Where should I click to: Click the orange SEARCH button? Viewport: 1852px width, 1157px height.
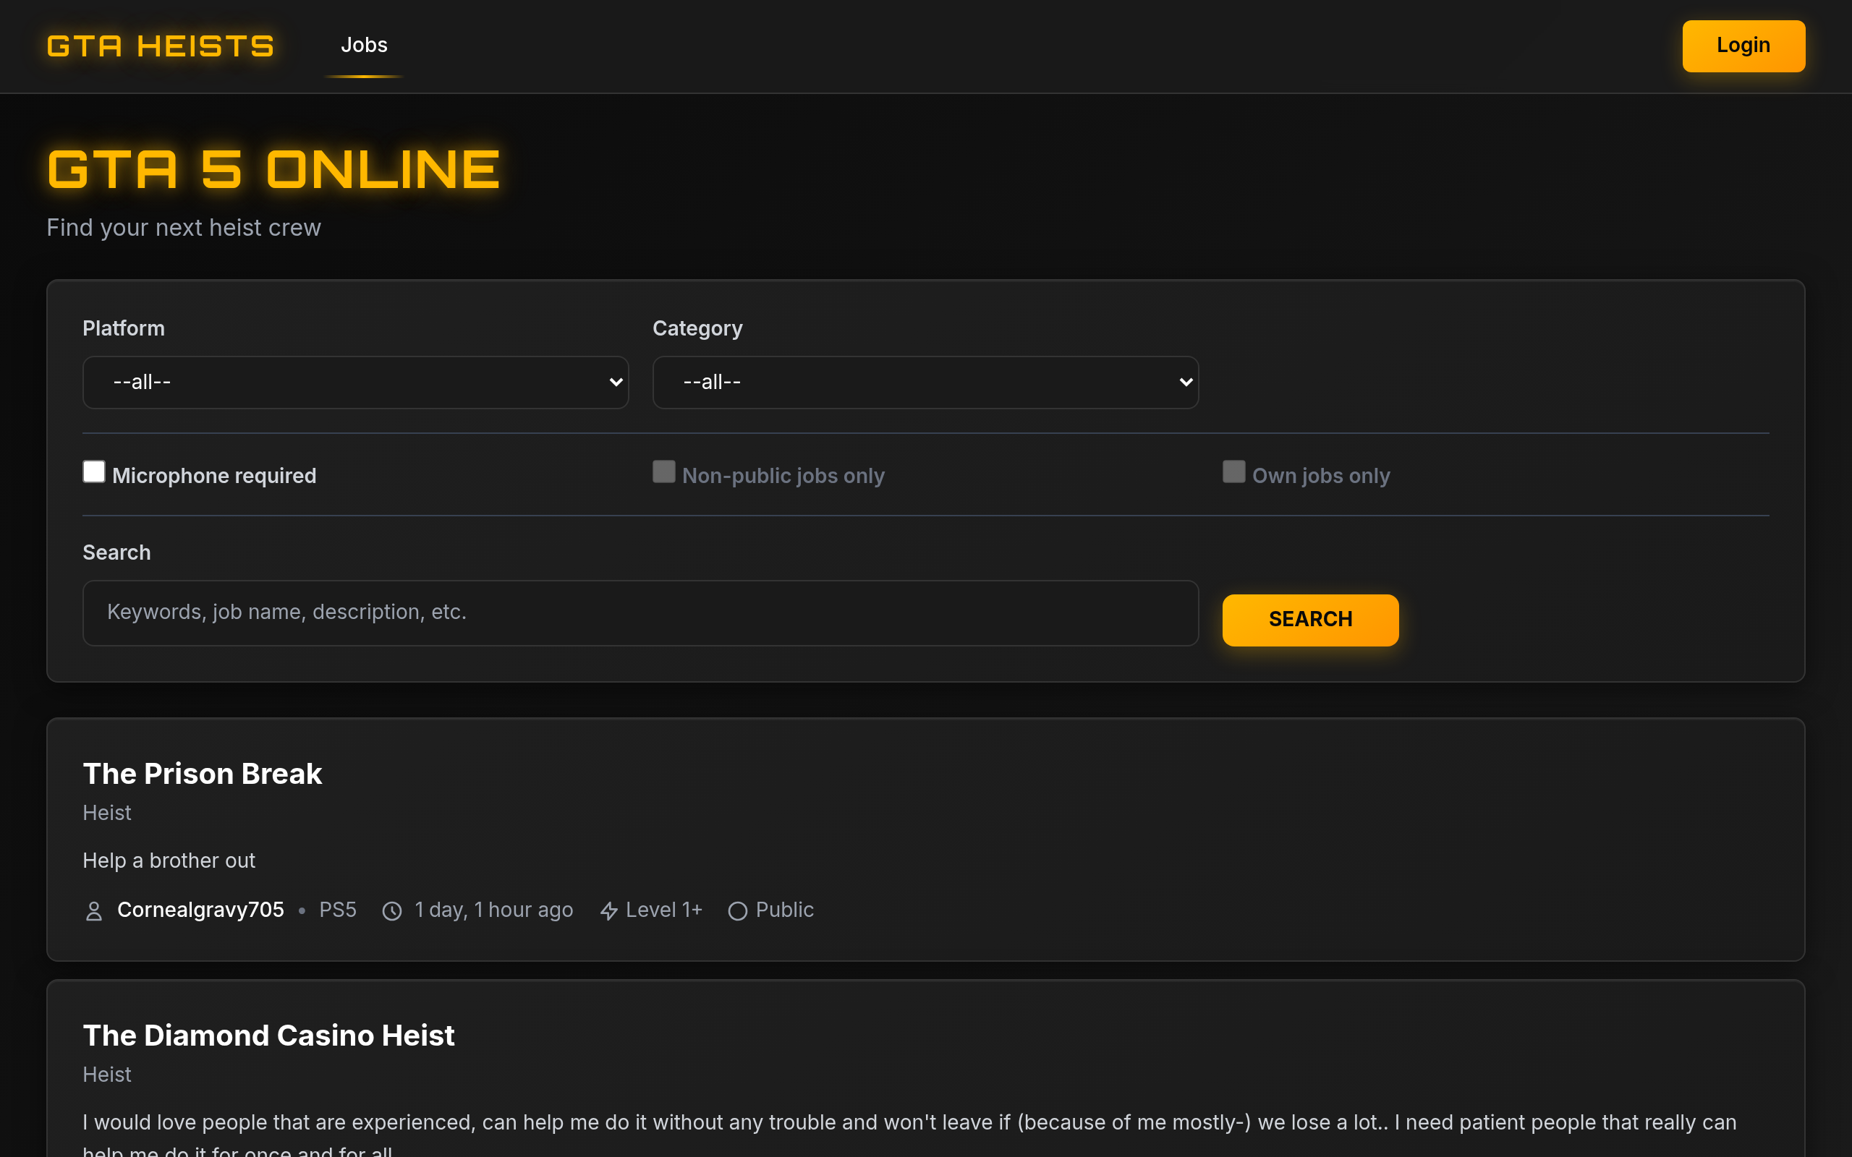tap(1309, 619)
